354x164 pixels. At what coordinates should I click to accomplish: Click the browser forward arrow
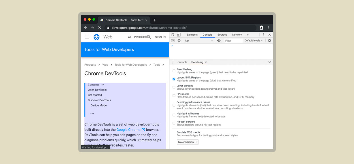(x=93, y=28)
